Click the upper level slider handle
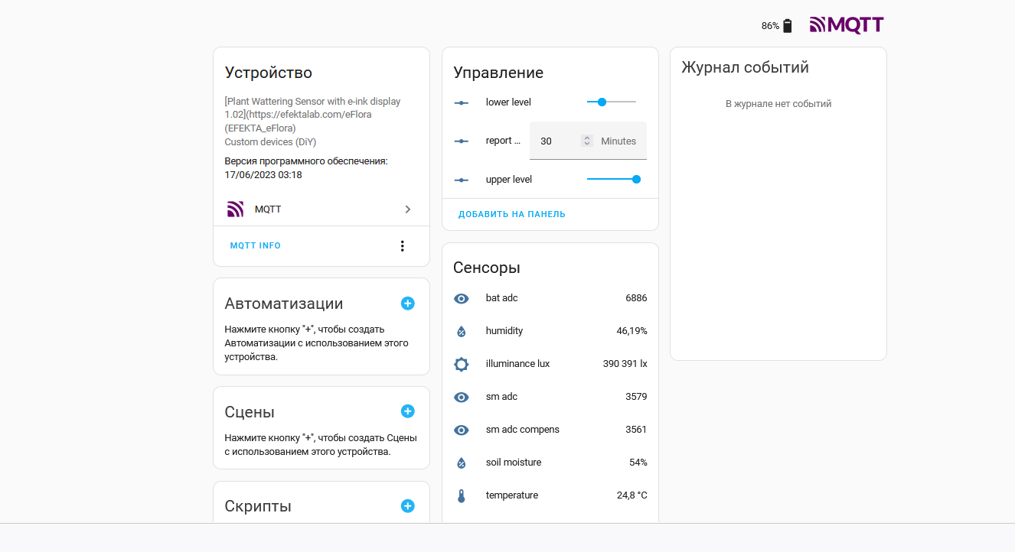Viewport: 1015px width, 552px height. (x=636, y=179)
